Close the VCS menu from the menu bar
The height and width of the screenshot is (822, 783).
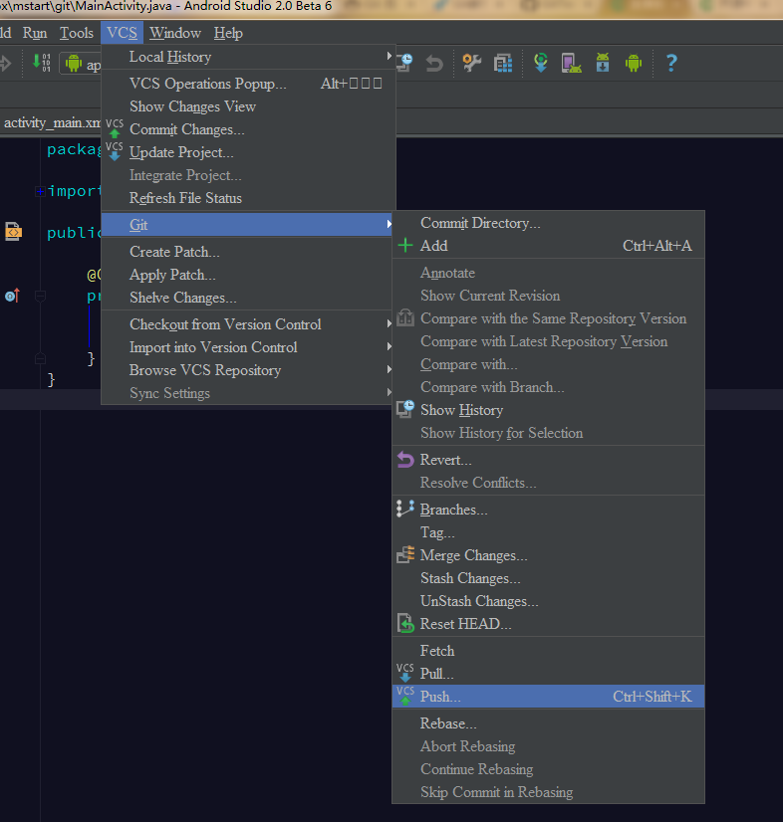(122, 33)
